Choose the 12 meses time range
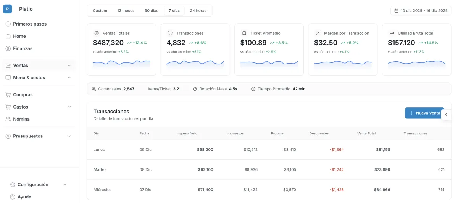Image resolution: width=458 pixels, height=203 pixels. (x=126, y=11)
